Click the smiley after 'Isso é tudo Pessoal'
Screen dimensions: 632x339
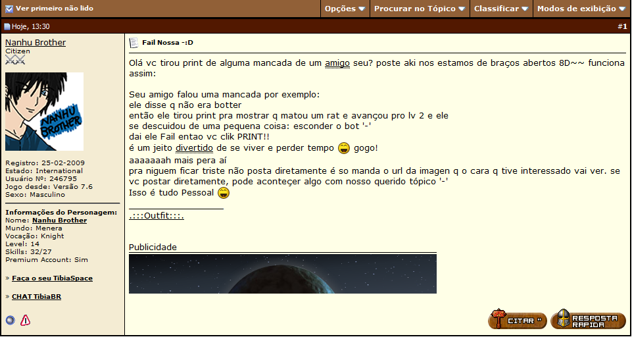pyautogui.click(x=224, y=193)
